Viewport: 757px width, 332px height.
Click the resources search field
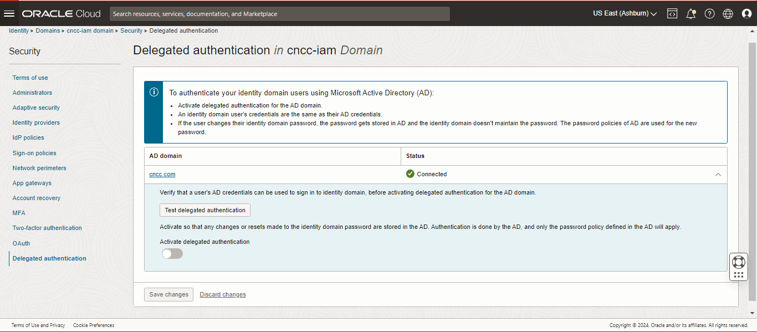[280, 13]
